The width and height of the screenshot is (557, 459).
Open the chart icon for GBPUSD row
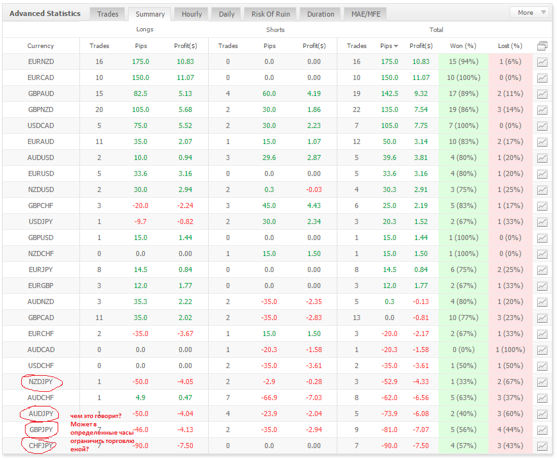pos(542,238)
